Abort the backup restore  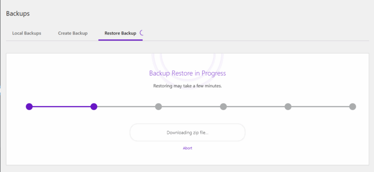(x=187, y=148)
